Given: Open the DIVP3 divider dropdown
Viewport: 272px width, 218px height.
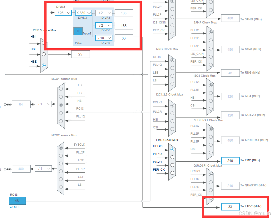Looking at the screenshot, I should tap(104, 13).
